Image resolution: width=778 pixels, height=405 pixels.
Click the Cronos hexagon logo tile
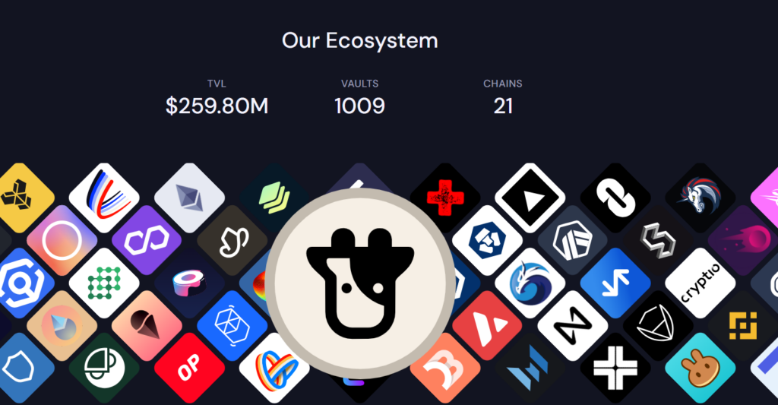(x=487, y=240)
